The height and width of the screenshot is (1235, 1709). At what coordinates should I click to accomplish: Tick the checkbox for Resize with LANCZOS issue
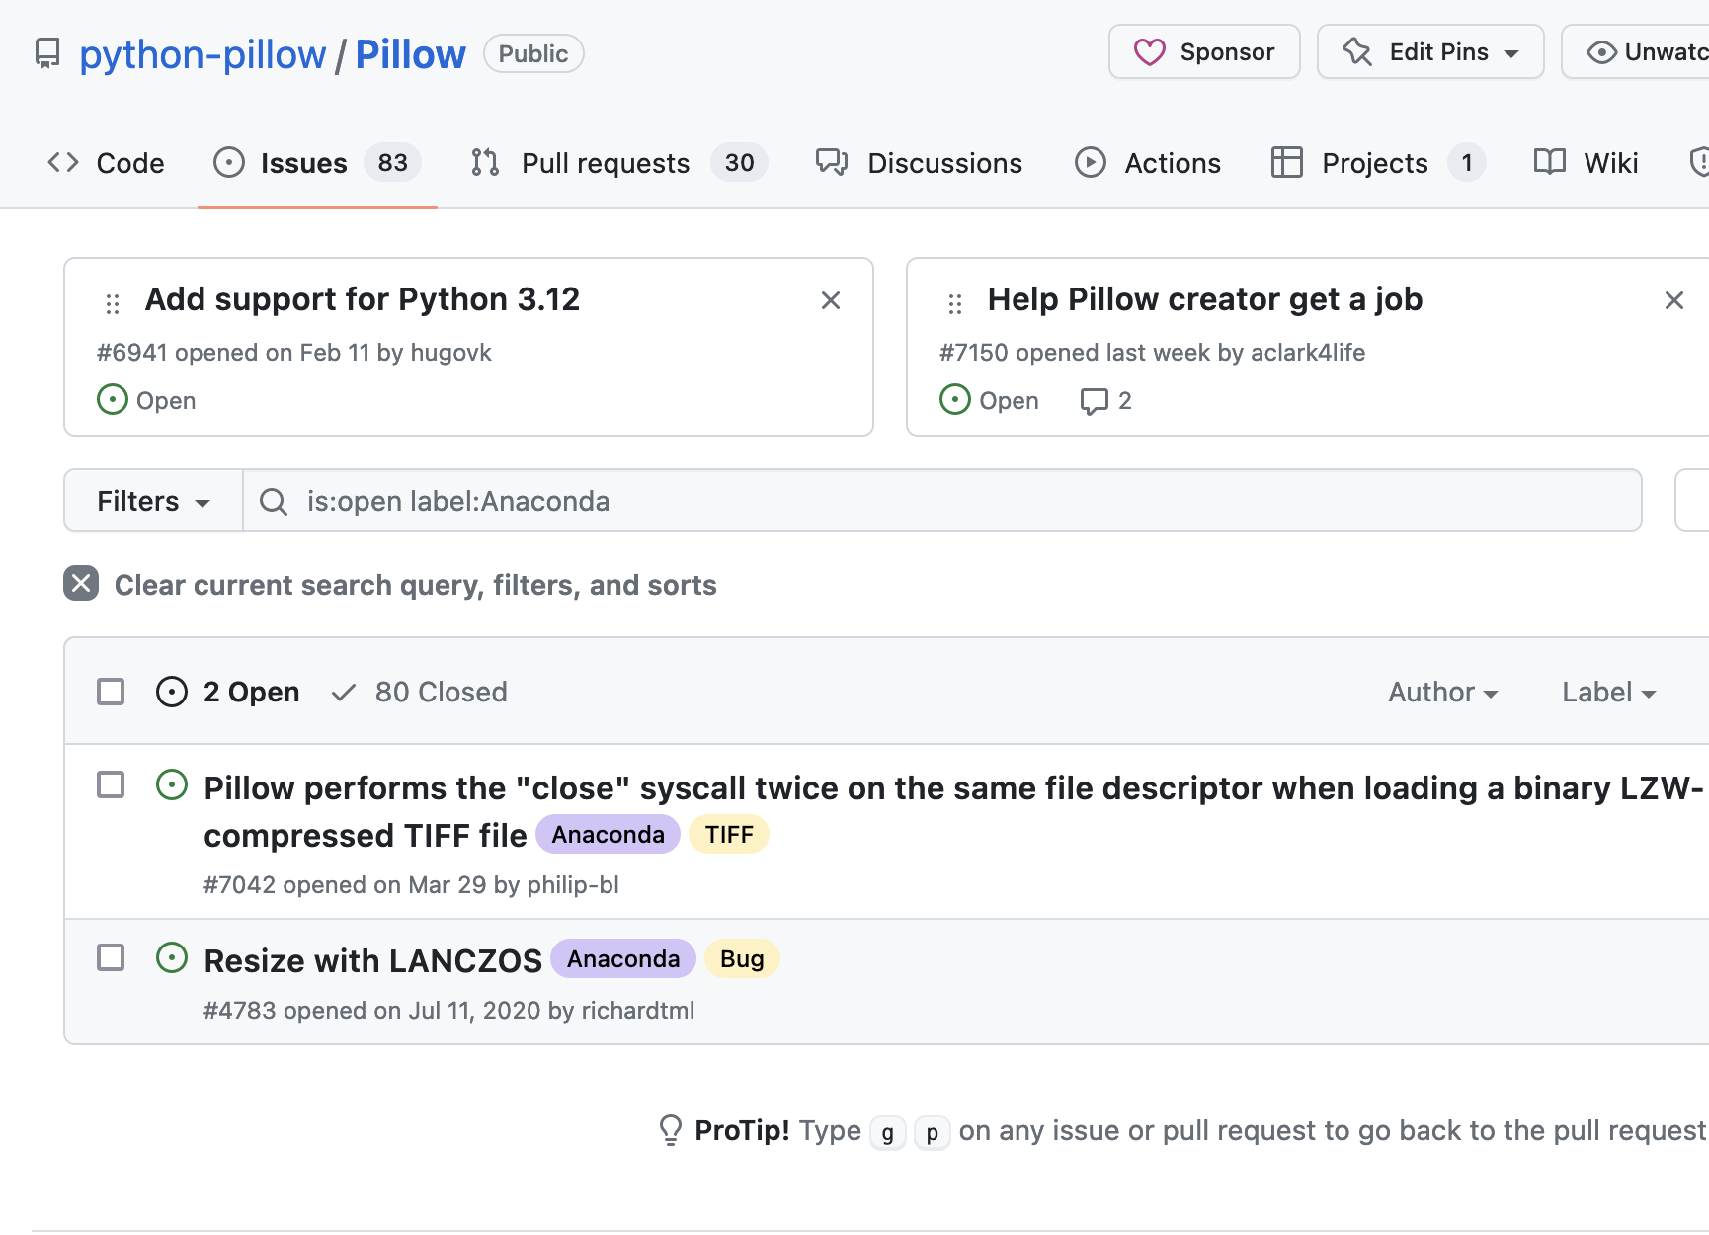pyautogui.click(x=111, y=957)
